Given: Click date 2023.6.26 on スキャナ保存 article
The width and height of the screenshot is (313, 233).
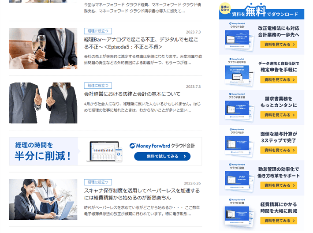Looking at the screenshot, I should 192,183.
